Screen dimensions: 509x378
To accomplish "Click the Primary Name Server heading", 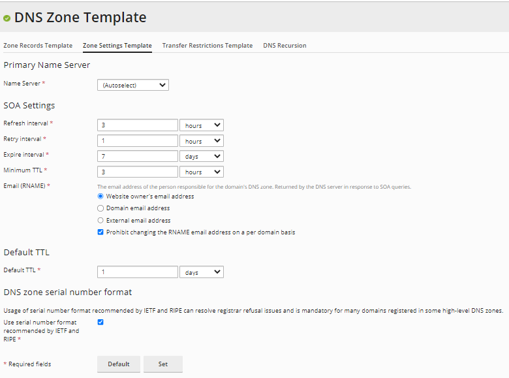I will click(47, 65).
